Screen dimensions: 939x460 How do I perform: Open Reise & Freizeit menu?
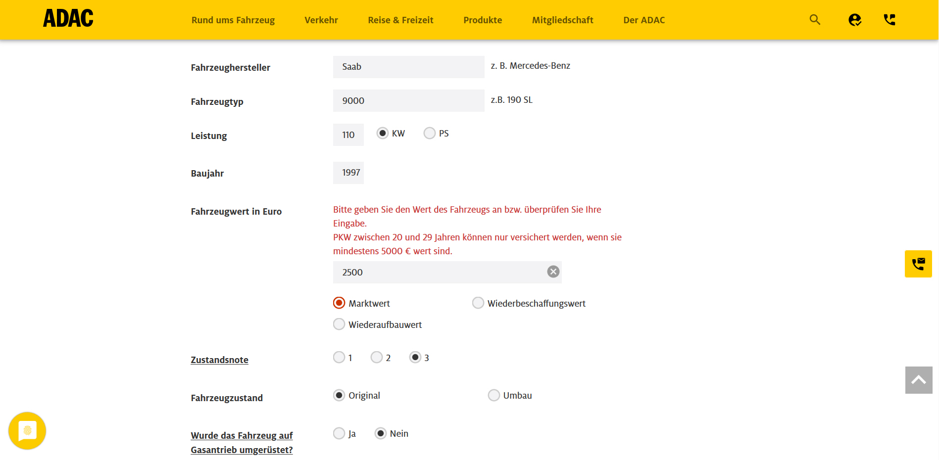(400, 20)
